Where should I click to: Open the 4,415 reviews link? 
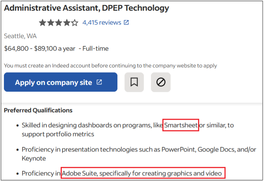pyautogui.click(x=102, y=22)
